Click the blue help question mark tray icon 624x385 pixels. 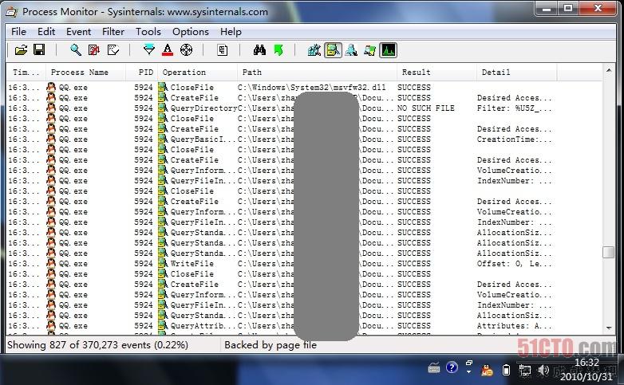[x=452, y=367]
